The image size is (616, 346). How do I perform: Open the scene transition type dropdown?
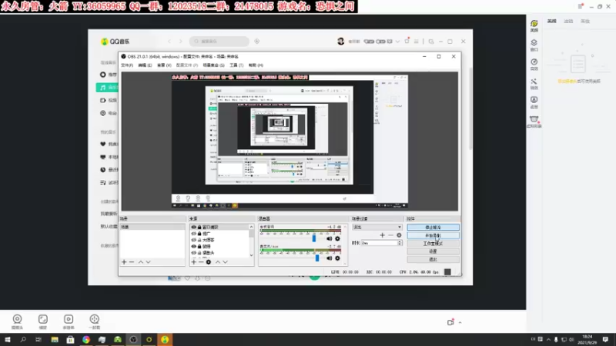[x=377, y=227]
